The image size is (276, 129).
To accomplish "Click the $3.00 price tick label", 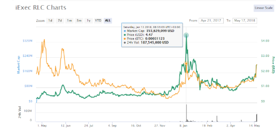I will point(265,56).
